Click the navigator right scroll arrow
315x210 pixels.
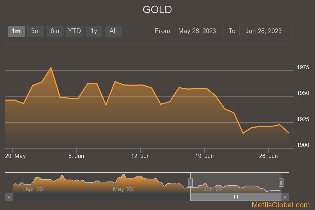[285, 197]
